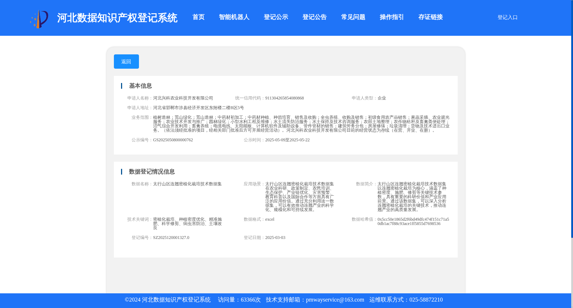The width and height of the screenshot is (573, 308).
Task: Click the 登记入口 login link
Action: click(x=507, y=17)
